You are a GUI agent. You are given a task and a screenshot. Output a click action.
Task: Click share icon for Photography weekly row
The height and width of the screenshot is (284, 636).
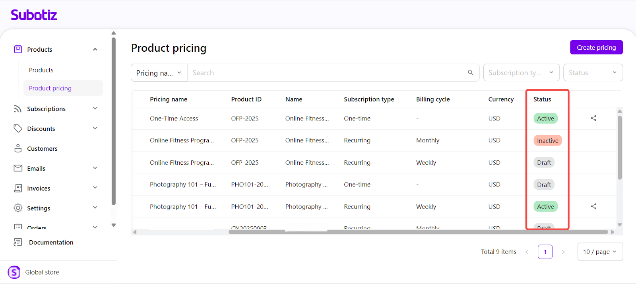click(x=593, y=206)
